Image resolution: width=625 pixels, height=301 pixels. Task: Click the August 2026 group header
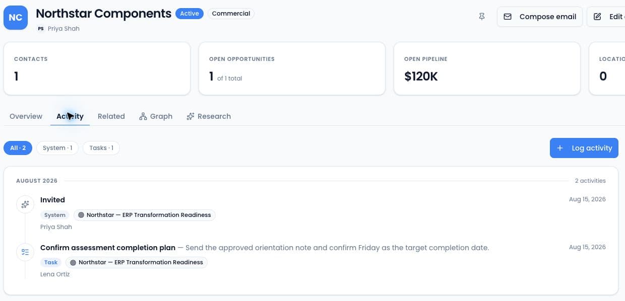click(x=37, y=181)
